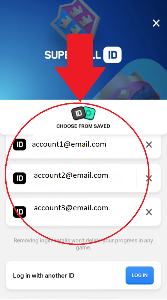Viewport: 167px width, 300px height.
Task: Click the 'Log in with another ID' label
Action: click(44, 275)
